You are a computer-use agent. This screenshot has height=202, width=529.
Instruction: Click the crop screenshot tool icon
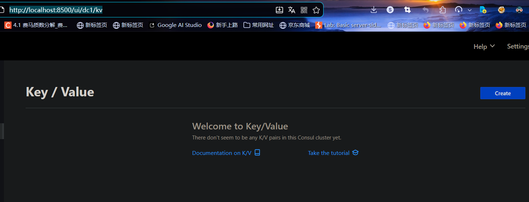click(407, 10)
